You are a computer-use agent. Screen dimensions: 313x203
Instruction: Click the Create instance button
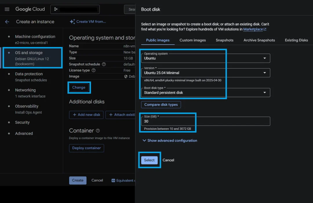(x=78, y=180)
